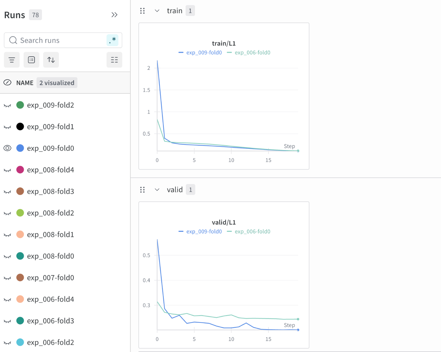
Task: Collapse the Runs sidebar with double chevron
Action: coord(114,15)
